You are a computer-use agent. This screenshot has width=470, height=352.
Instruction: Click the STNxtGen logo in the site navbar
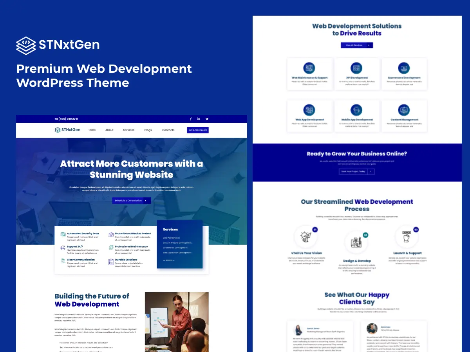point(67,130)
